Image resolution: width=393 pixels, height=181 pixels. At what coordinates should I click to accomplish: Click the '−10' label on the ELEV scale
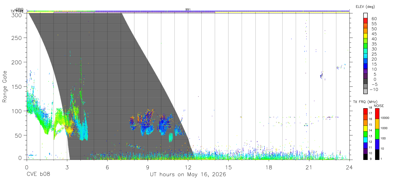click(374, 89)
